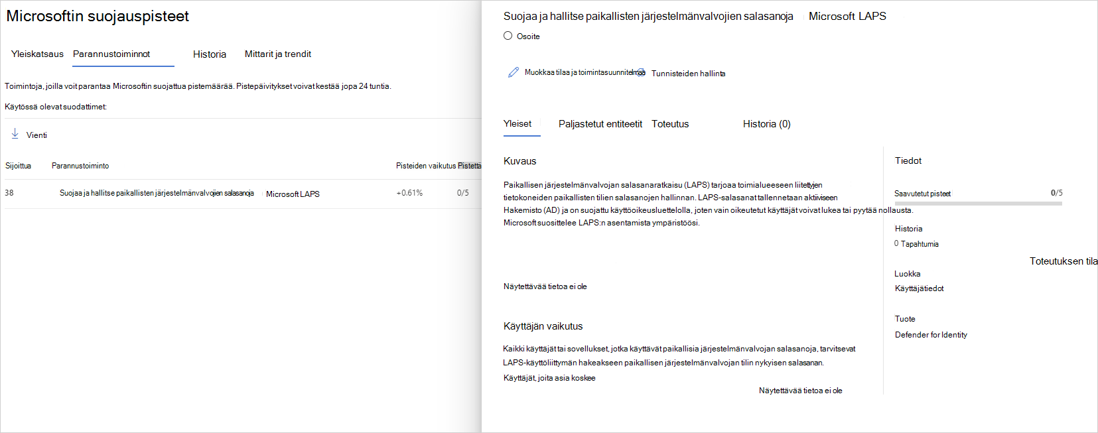Open the Yleiskatsaus tab
Screen dimensions: 1098x433
[37, 54]
